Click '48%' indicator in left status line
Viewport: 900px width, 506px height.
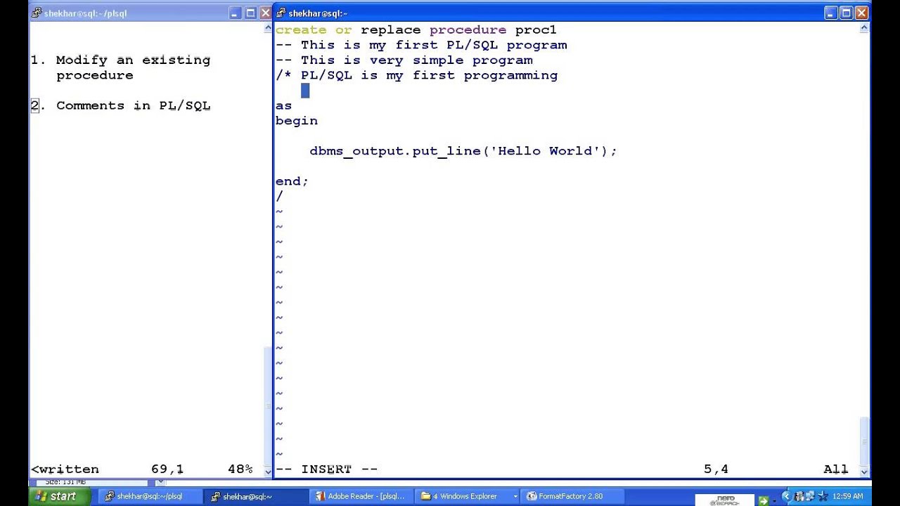coord(240,469)
